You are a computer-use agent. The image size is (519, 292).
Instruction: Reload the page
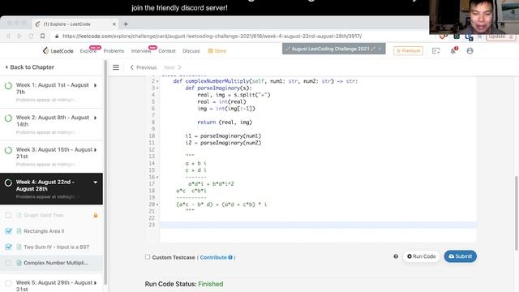[31, 36]
